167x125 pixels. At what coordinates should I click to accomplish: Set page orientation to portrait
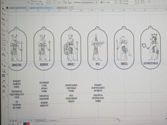[x=54, y=2]
